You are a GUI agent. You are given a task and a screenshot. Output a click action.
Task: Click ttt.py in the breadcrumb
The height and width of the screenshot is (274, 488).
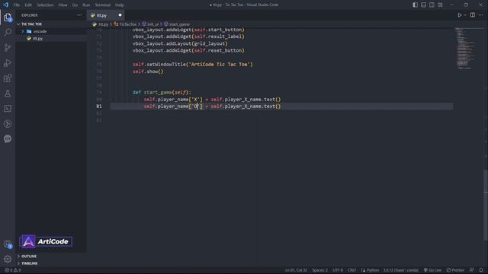point(104,24)
